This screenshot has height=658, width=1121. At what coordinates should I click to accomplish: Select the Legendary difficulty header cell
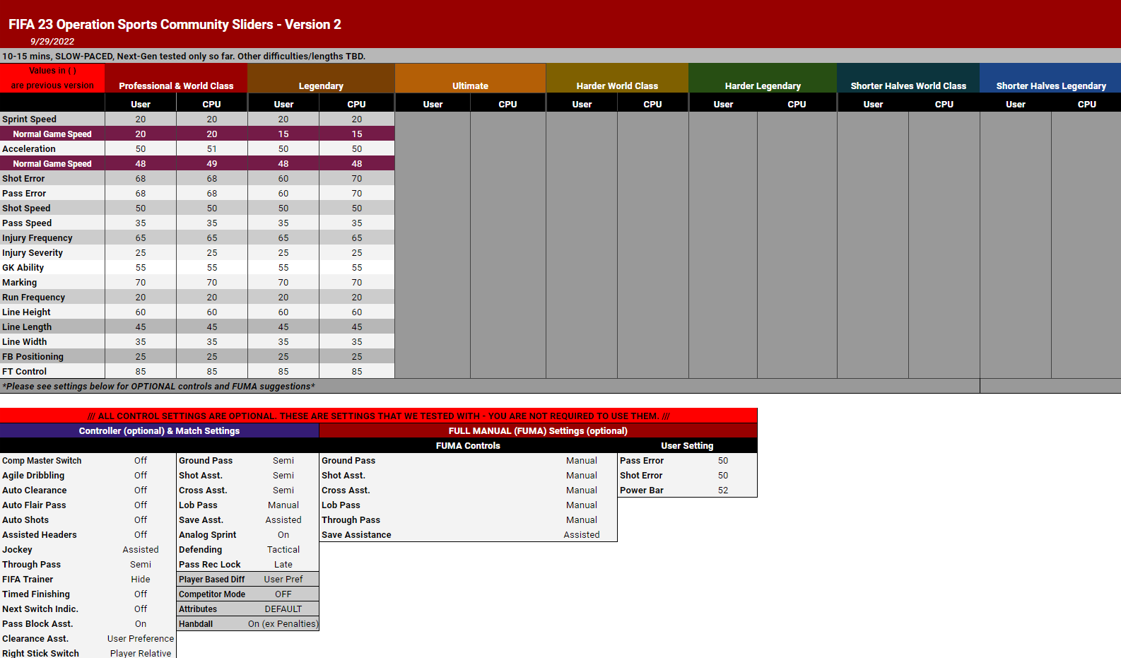[x=321, y=86]
